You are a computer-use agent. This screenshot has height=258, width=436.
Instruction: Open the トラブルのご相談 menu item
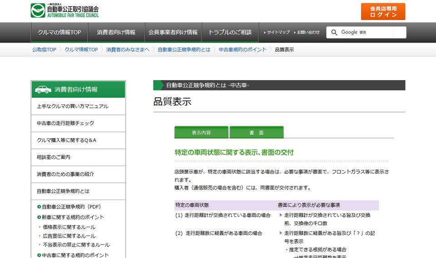tap(230, 33)
